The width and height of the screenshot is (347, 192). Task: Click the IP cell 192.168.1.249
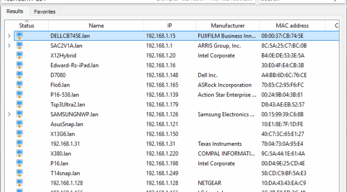tap(162, 173)
